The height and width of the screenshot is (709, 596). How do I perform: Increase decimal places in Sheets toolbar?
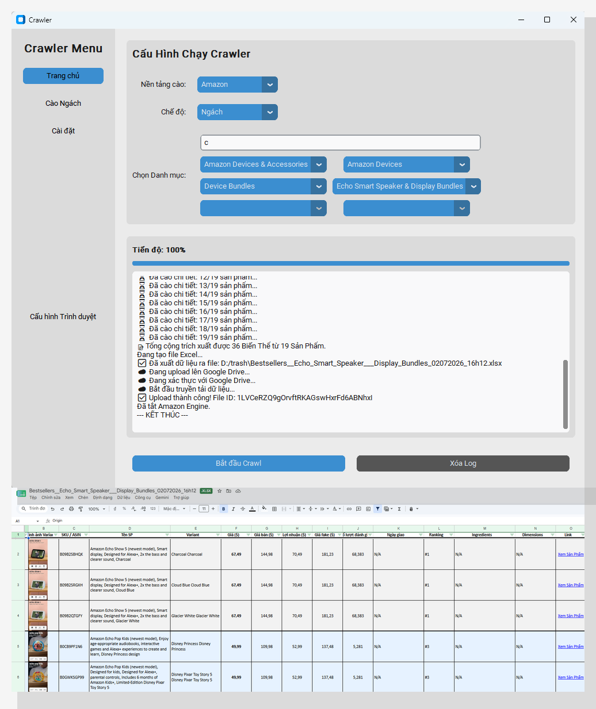[x=143, y=509]
